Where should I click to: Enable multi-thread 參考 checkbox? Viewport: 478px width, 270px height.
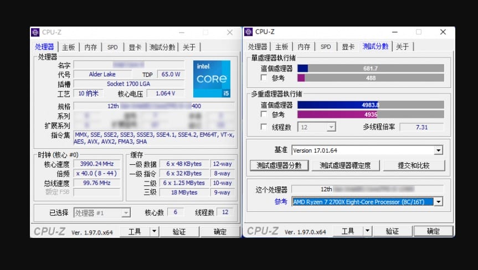264,115
